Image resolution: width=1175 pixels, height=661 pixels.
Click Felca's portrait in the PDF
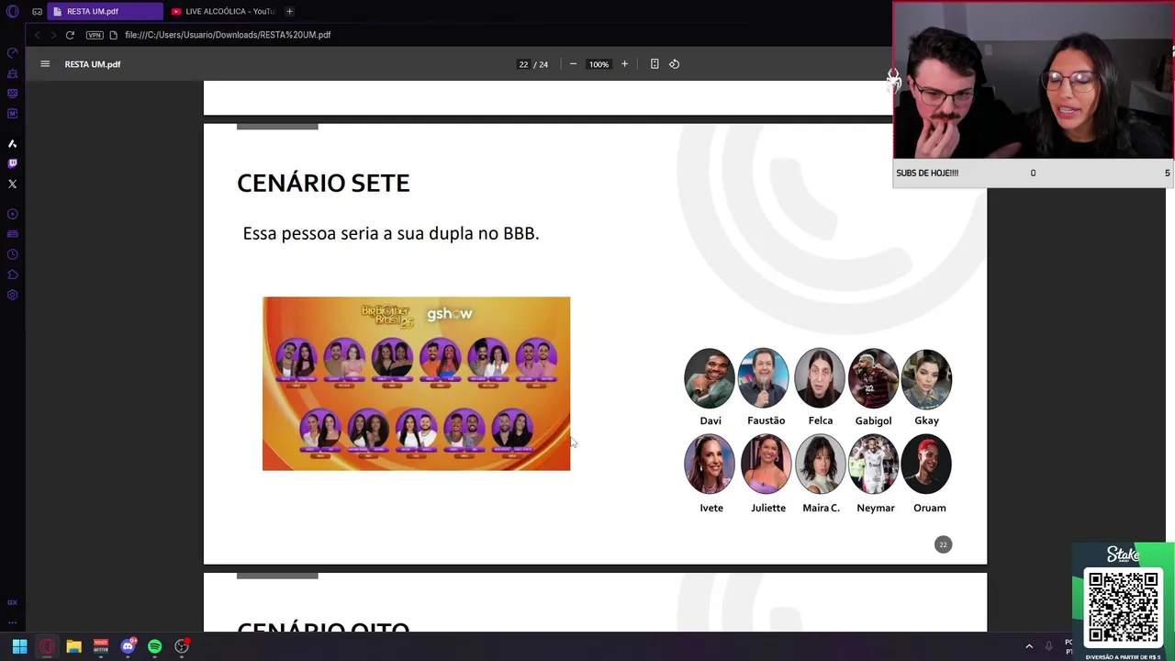[x=820, y=378]
